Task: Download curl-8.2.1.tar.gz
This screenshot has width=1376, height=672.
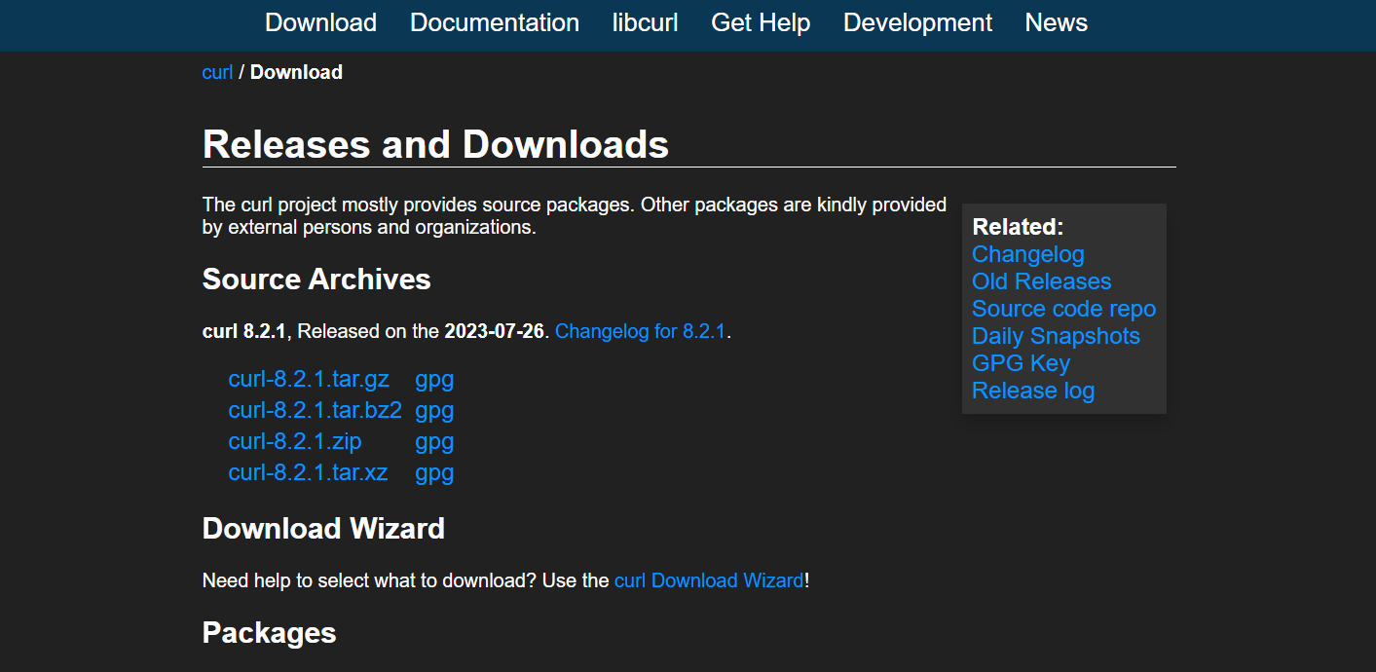Action: tap(309, 379)
